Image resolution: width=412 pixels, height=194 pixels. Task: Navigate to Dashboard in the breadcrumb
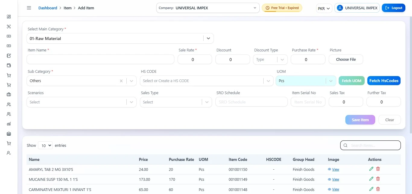click(48, 8)
